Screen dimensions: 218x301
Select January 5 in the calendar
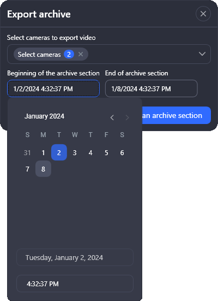(x=106, y=152)
